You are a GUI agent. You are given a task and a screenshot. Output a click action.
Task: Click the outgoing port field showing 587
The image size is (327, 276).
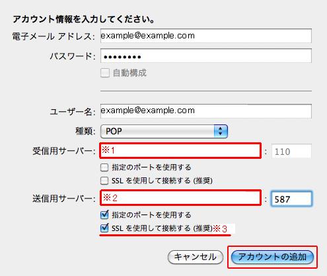pos(291,199)
